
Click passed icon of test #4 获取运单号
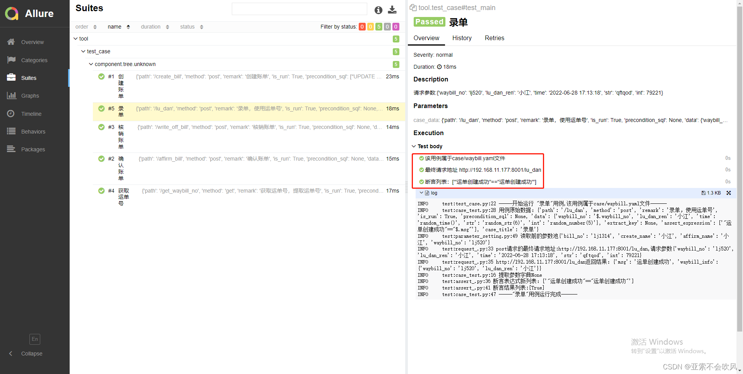tap(101, 191)
